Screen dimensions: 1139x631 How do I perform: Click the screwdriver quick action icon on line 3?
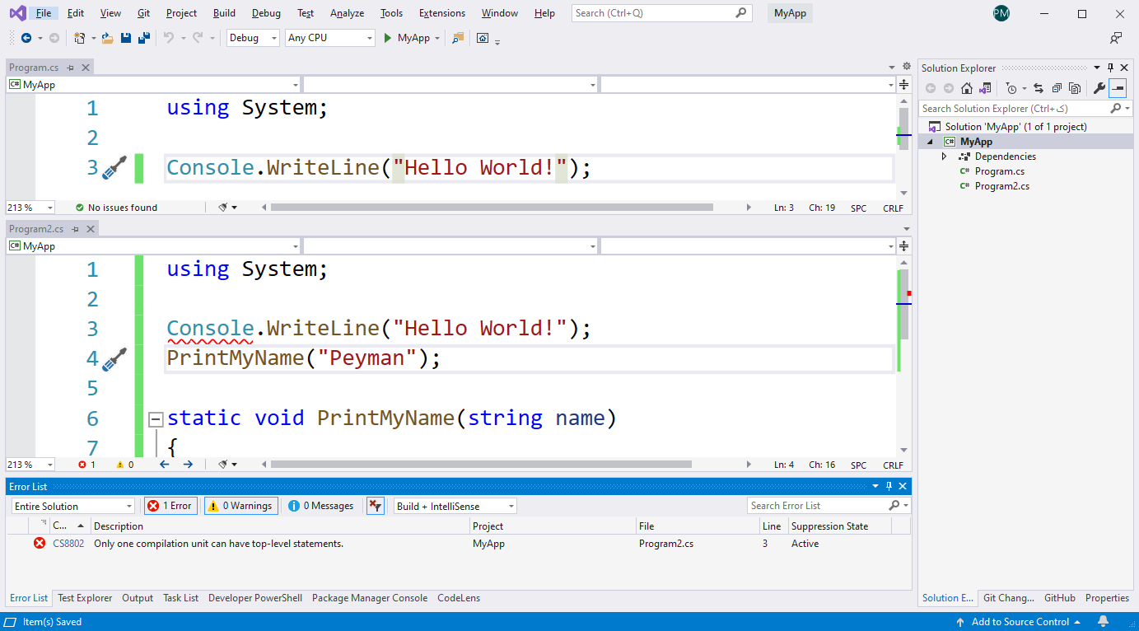tap(114, 167)
